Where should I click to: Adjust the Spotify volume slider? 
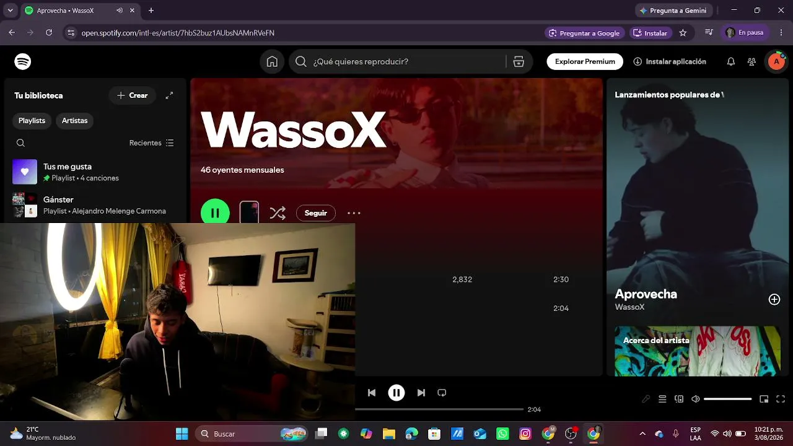(728, 400)
